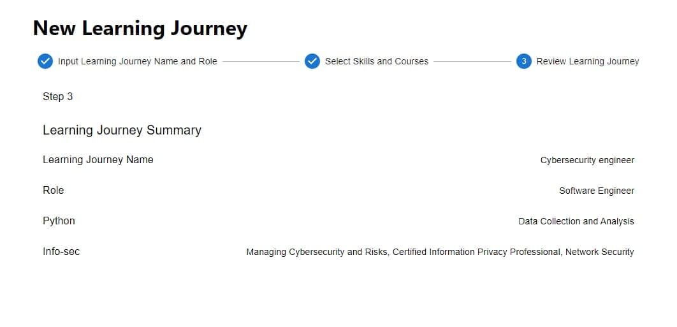677x327 pixels.
Task: Go back to Input Learning Journey Name step
Action: point(137,61)
